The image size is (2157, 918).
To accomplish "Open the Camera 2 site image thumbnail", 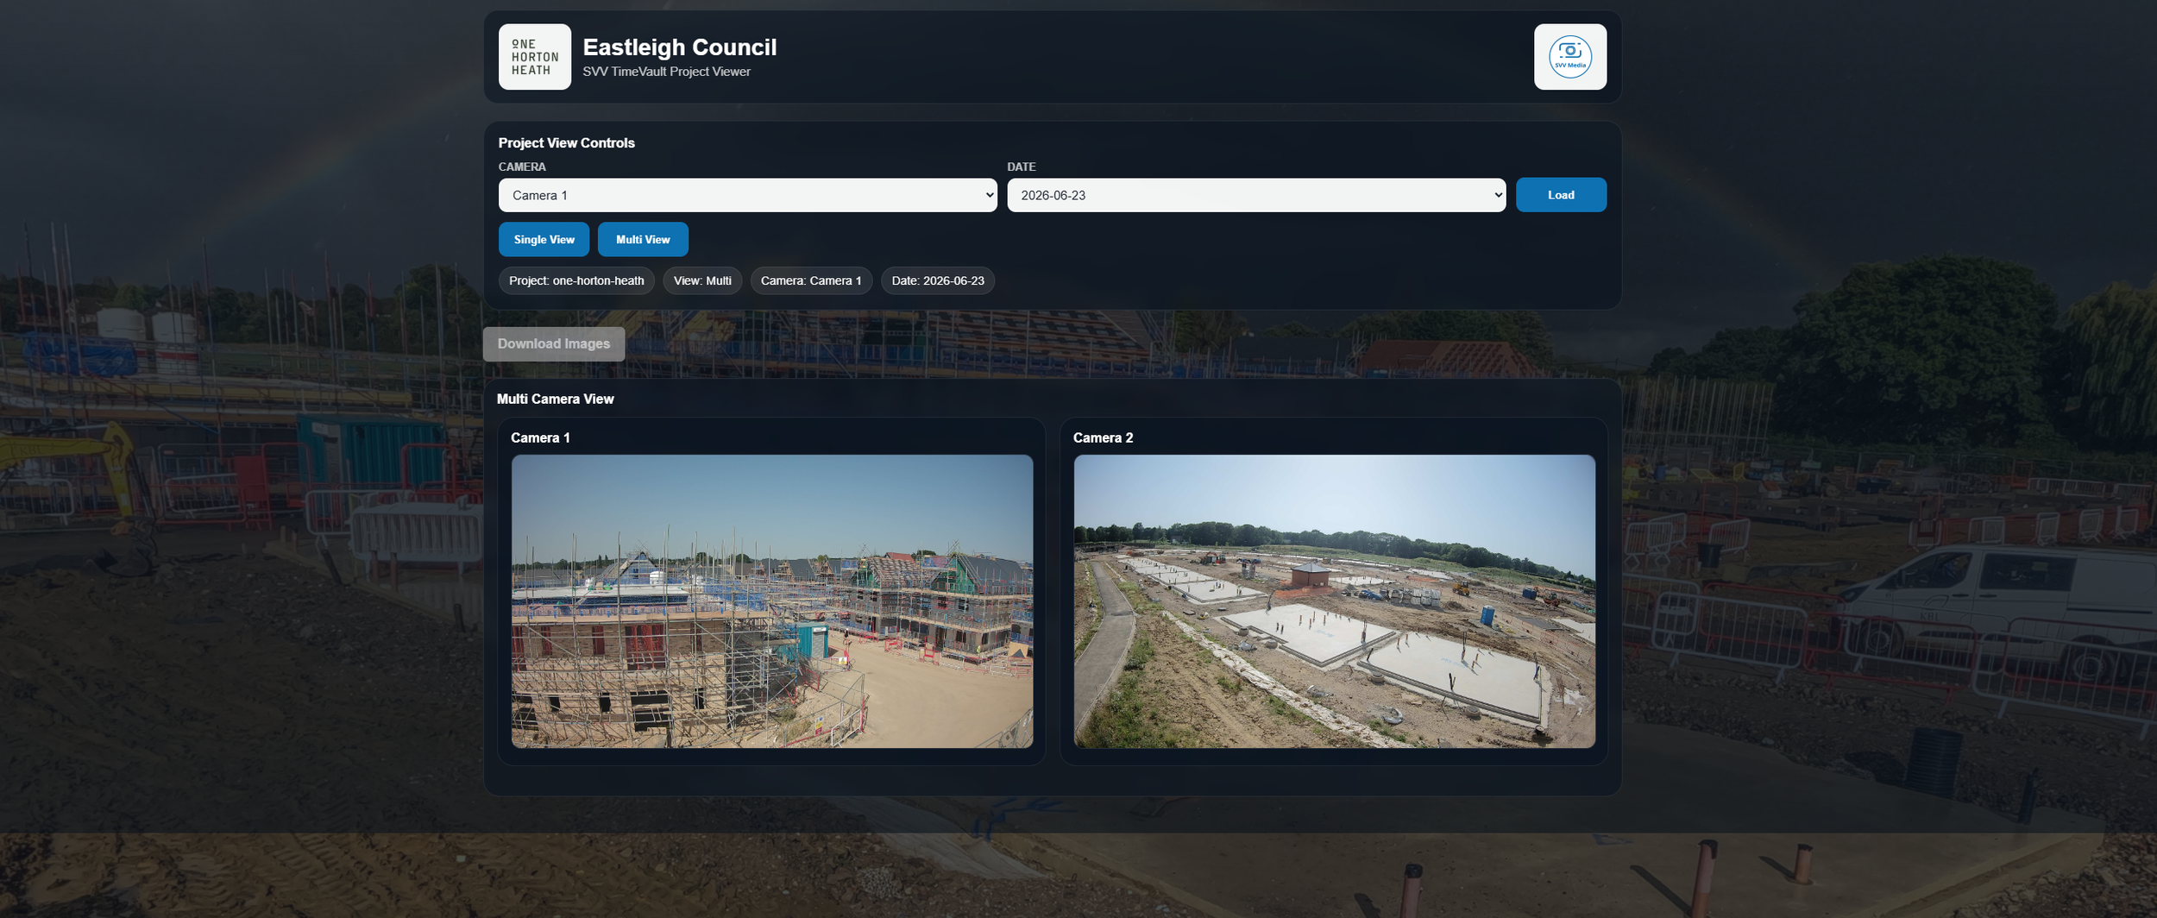I will 1334,601.
